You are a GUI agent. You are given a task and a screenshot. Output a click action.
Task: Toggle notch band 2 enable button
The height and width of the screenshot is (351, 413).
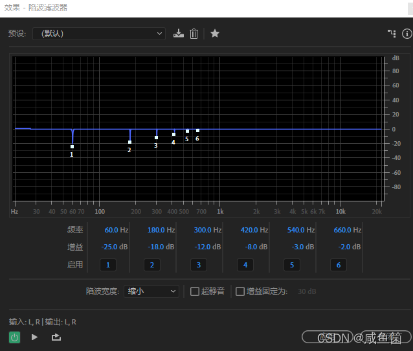152,265
